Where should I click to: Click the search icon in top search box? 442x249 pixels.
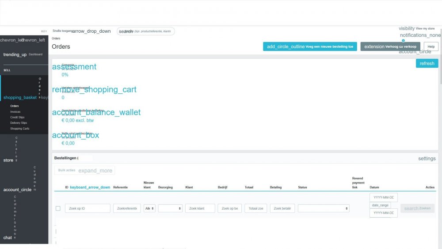(x=126, y=31)
